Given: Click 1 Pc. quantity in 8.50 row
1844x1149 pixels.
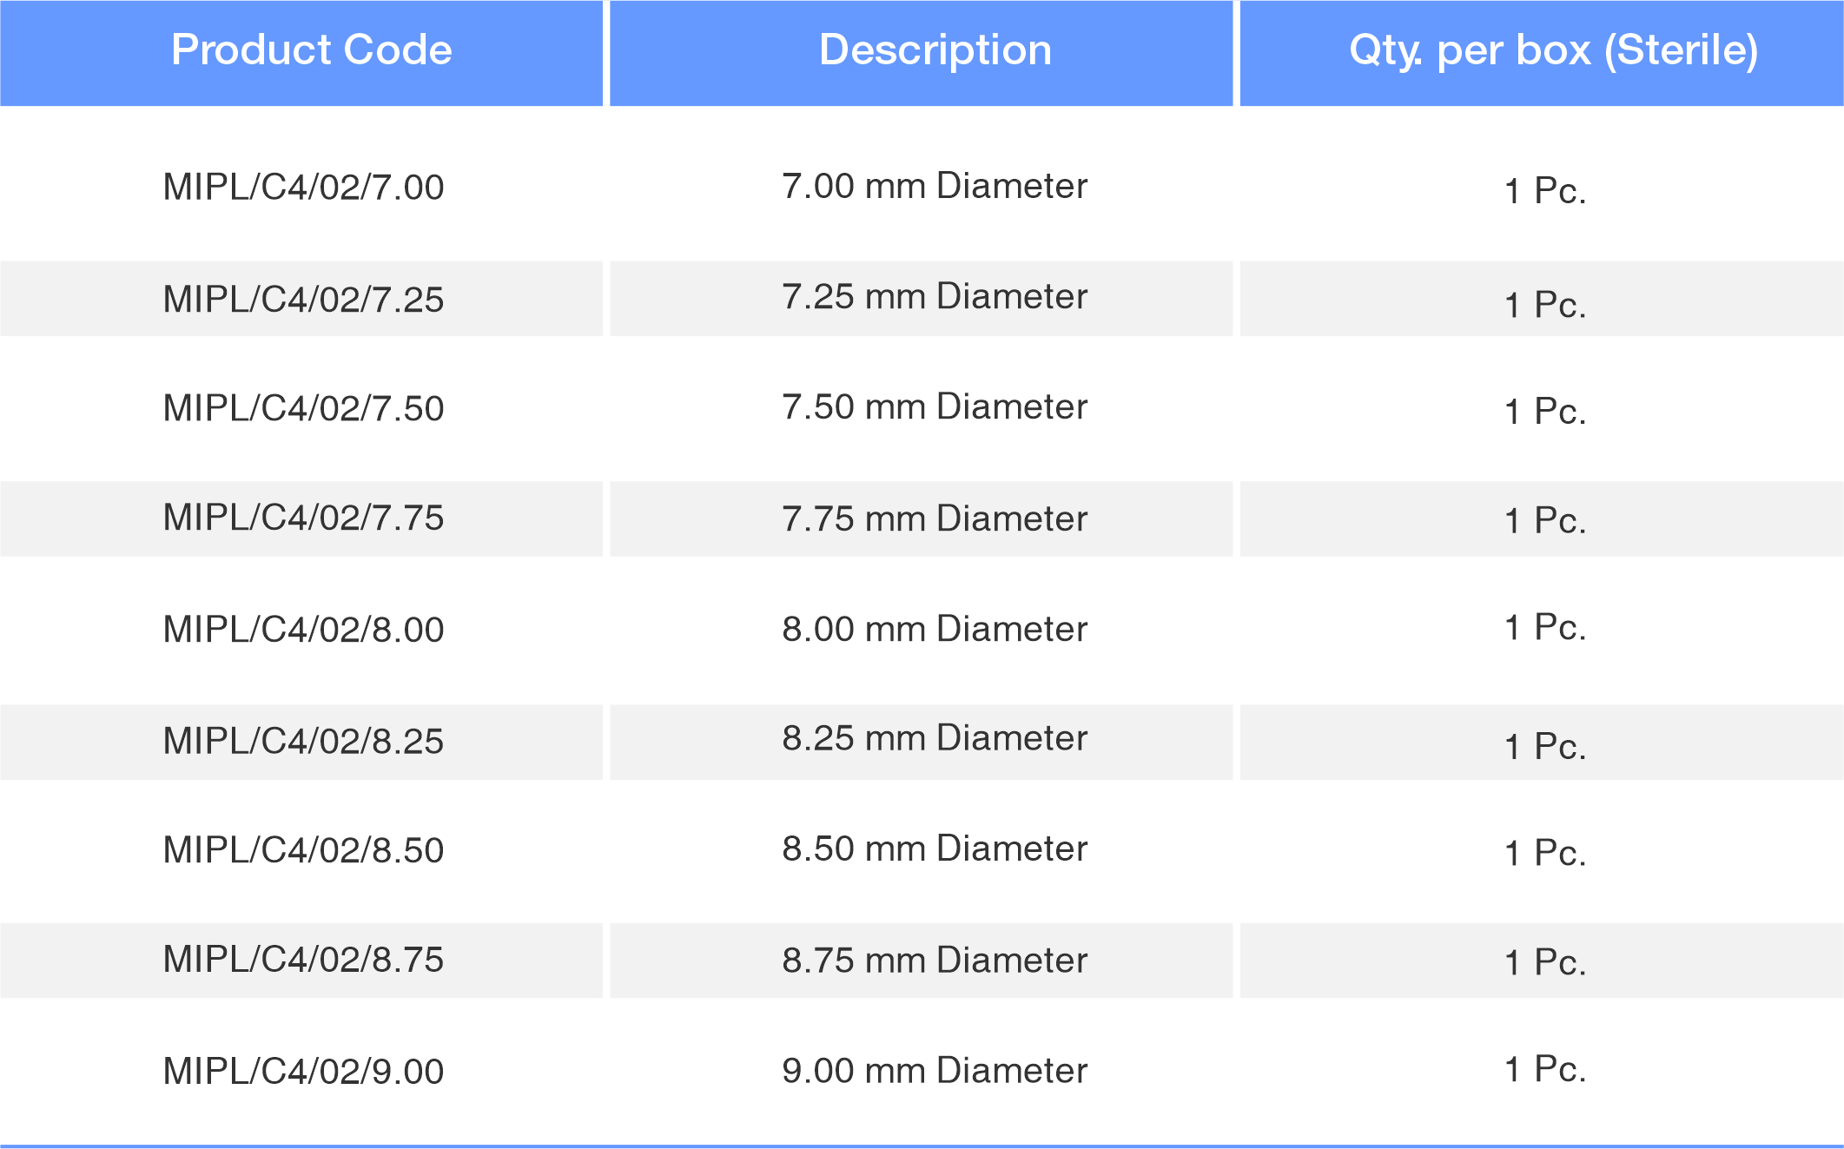Looking at the screenshot, I should coord(1545,853).
